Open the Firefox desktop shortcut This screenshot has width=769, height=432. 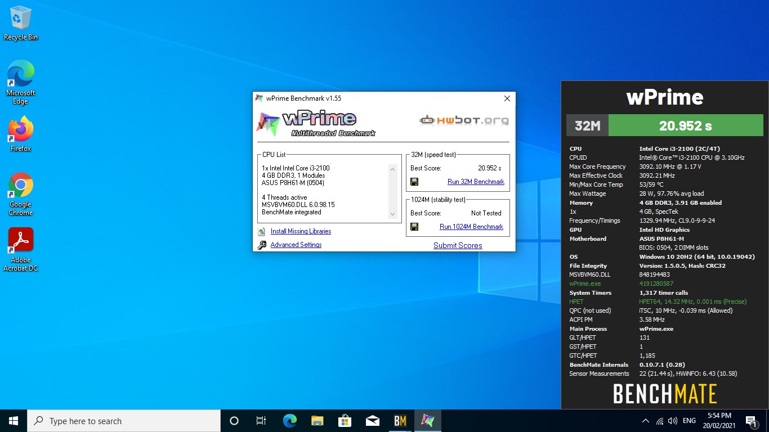(21, 134)
